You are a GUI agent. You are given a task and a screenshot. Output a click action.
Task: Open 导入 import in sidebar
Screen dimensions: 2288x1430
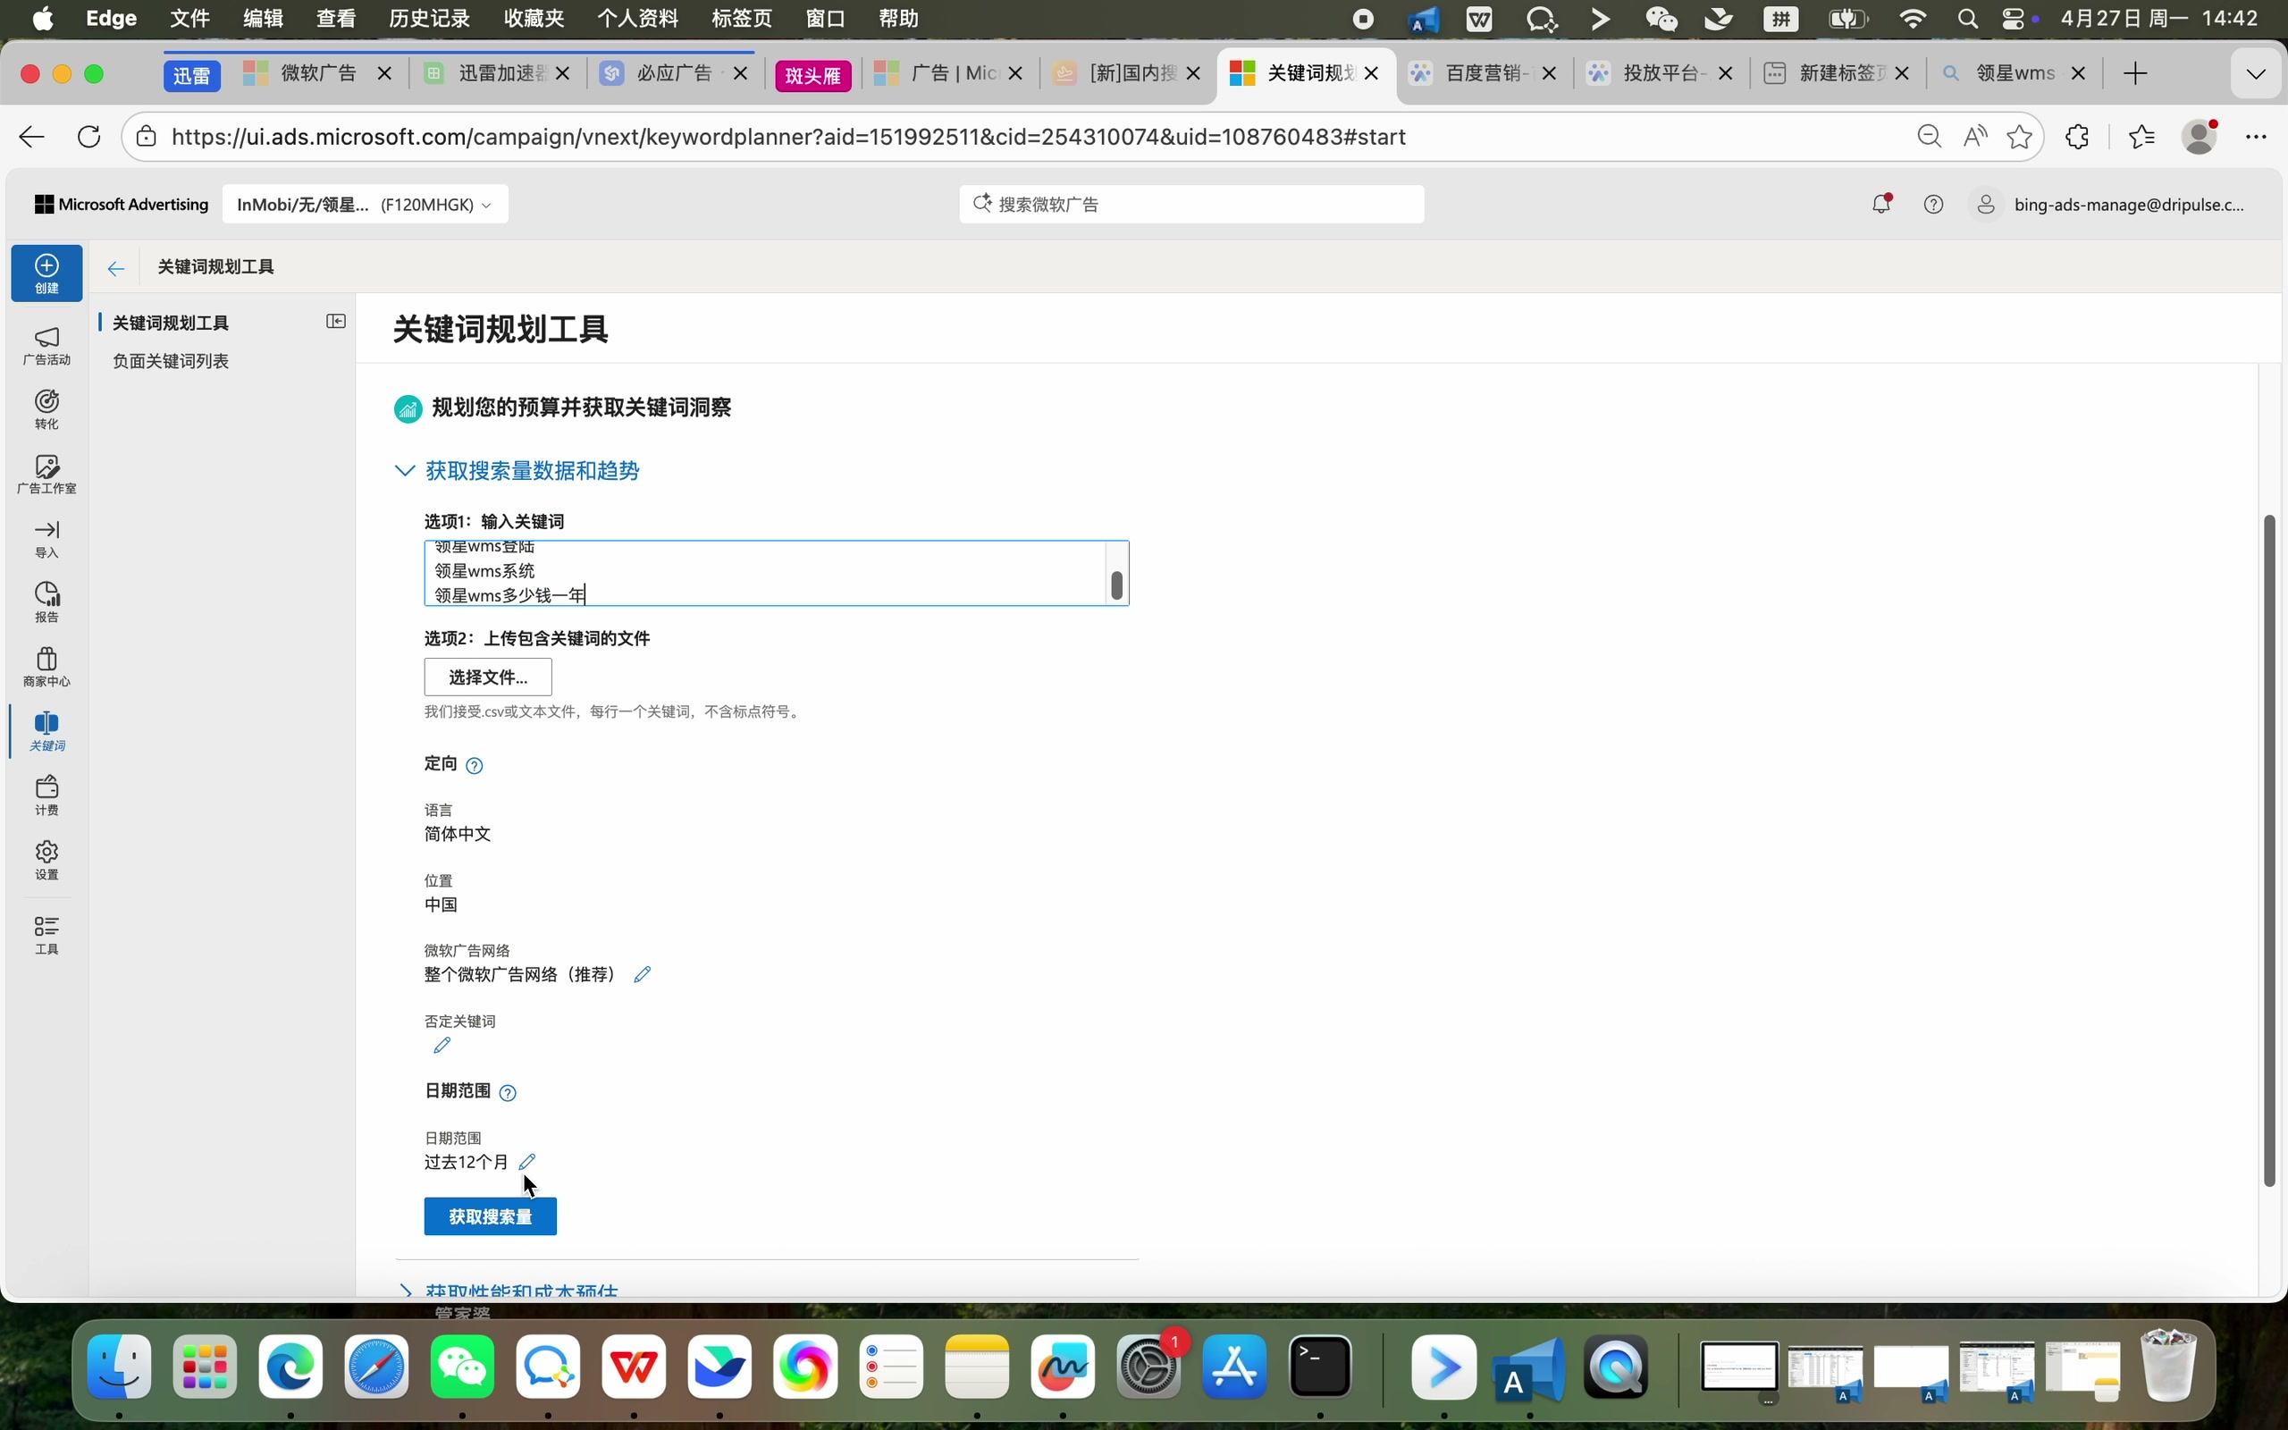(x=46, y=539)
